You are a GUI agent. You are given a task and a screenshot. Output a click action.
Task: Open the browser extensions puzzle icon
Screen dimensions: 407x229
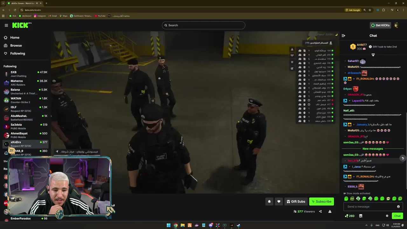(383, 10)
